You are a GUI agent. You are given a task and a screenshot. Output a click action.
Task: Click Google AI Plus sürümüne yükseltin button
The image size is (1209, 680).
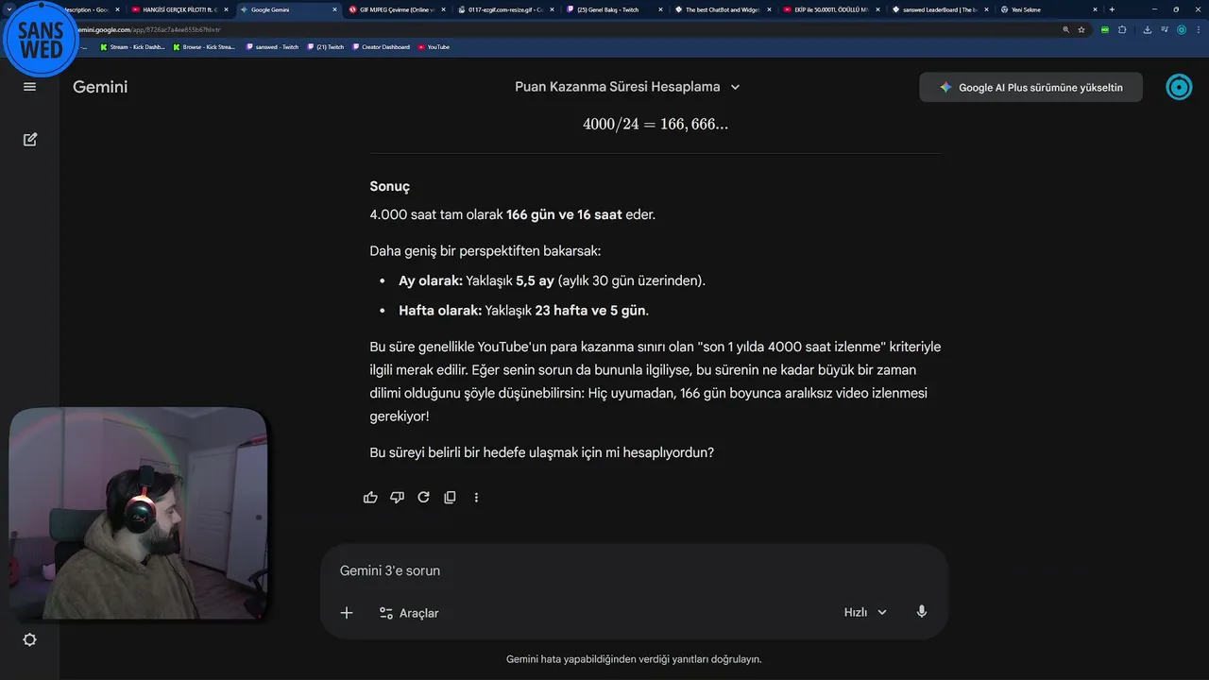coord(1030,87)
